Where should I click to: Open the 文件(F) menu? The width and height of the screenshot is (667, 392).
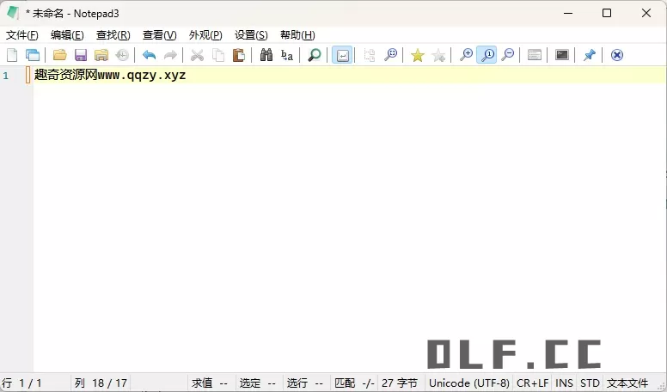pos(22,35)
